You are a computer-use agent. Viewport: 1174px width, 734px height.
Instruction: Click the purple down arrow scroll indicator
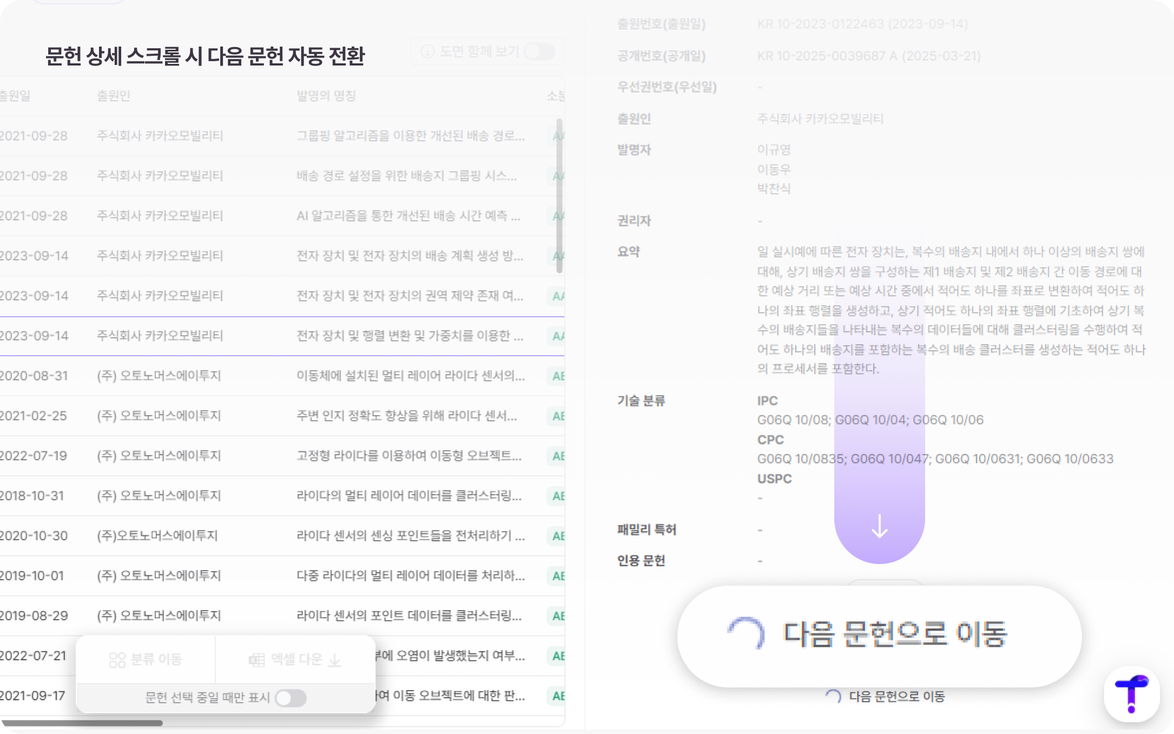tap(879, 526)
